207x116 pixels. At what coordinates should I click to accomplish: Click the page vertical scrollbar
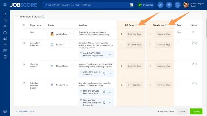(206, 28)
